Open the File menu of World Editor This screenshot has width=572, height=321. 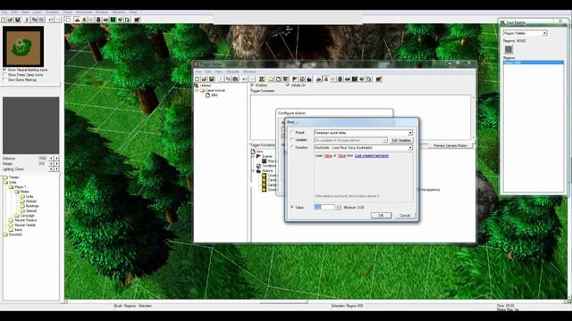4,12
